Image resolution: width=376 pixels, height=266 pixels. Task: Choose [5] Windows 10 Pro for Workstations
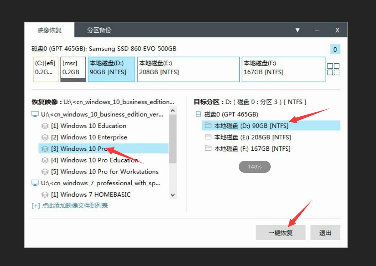[105, 171]
